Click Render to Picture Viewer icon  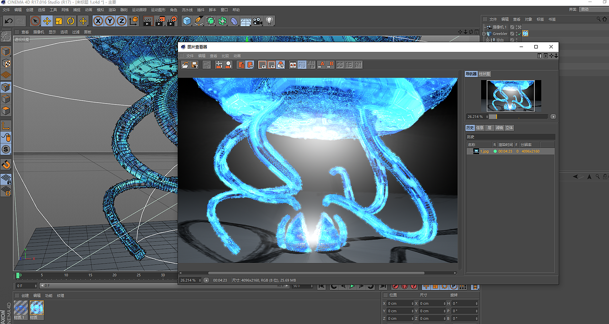click(160, 21)
